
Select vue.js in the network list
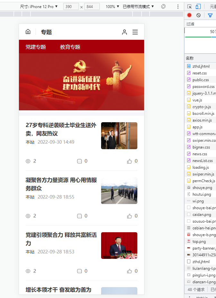point(200,100)
